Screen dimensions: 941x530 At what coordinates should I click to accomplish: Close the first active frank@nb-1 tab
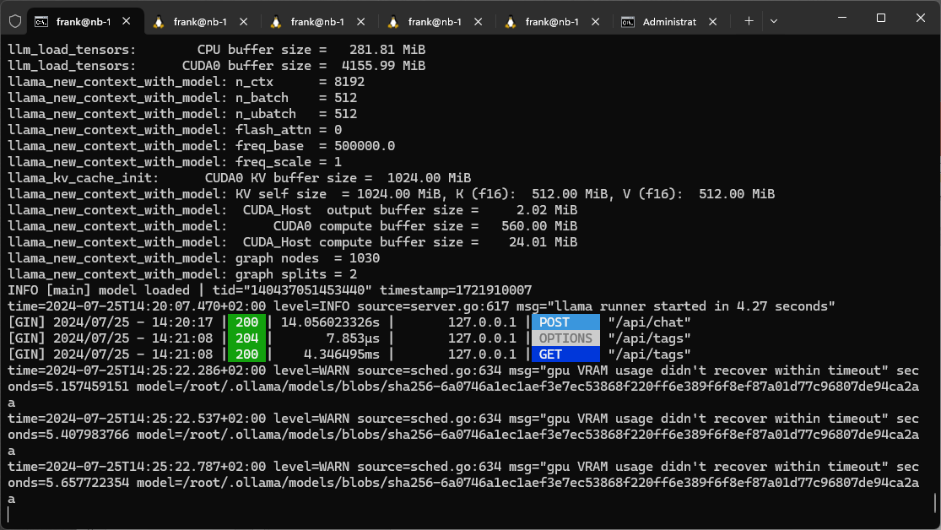(127, 22)
